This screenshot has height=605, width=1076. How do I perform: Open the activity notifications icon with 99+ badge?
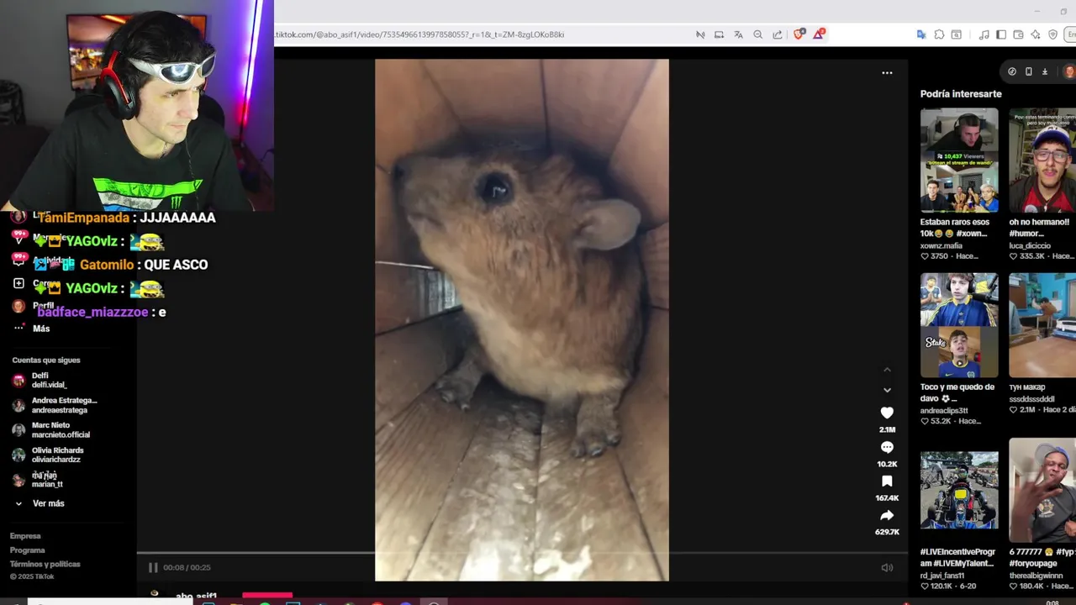click(18, 261)
